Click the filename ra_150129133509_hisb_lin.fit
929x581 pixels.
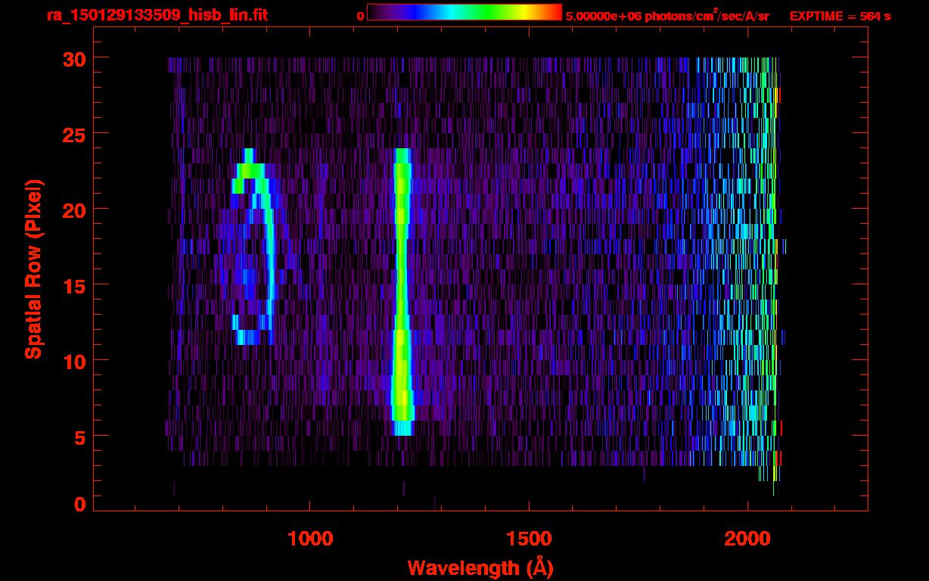[x=157, y=14]
